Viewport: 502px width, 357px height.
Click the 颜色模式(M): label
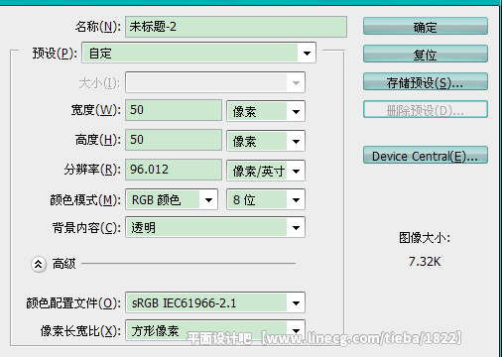[x=85, y=200]
